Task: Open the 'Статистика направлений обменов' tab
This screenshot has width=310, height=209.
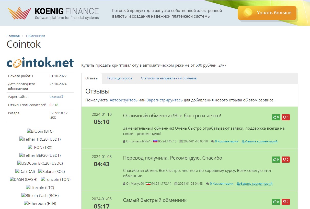Action: pyautogui.click(x=169, y=78)
